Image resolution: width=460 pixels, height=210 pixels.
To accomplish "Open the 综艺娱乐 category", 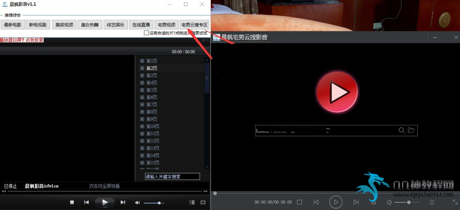I will (x=116, y=25).
